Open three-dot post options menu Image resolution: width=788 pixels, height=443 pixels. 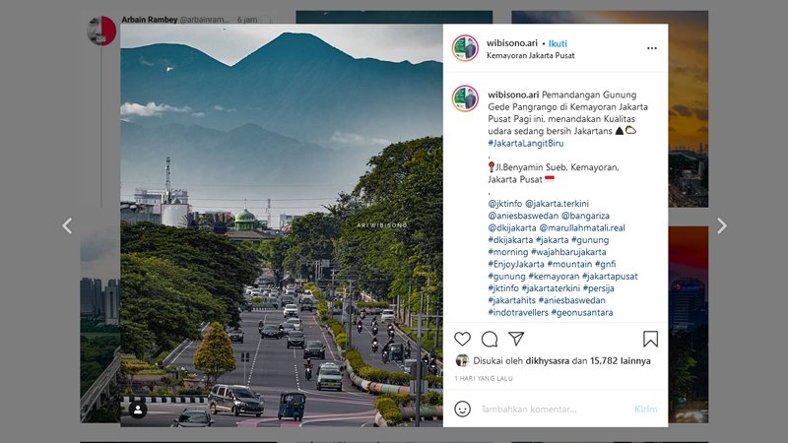click(651, 47)
